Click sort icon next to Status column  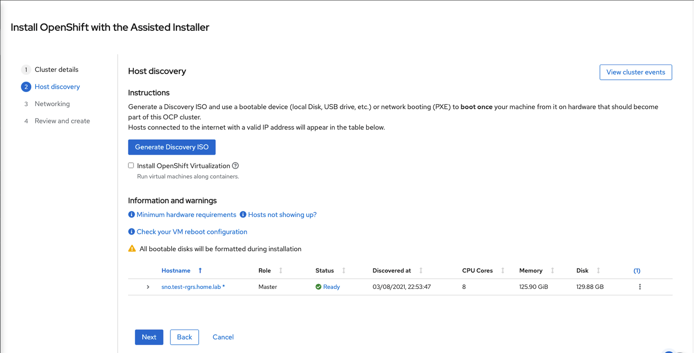344,270
